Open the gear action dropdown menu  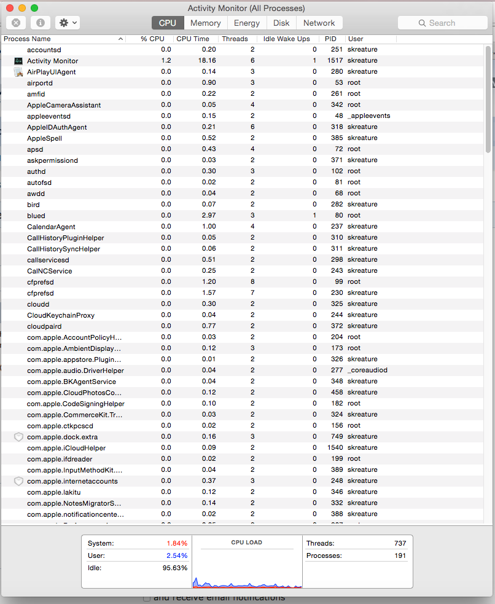68,23
